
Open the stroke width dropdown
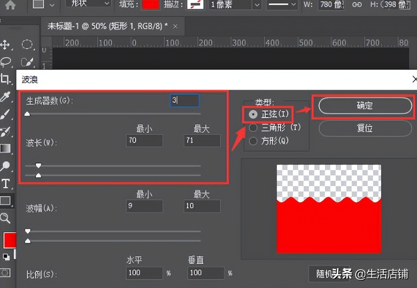coord(256,5)
